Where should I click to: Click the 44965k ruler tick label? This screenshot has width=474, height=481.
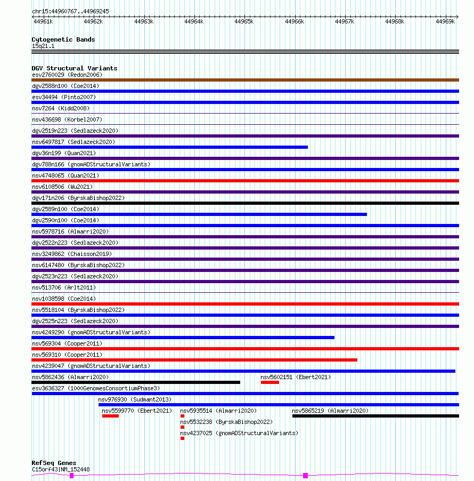[244, 21]
